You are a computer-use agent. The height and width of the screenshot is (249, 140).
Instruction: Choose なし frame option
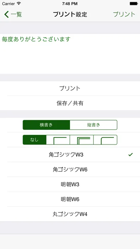(35, 140)
